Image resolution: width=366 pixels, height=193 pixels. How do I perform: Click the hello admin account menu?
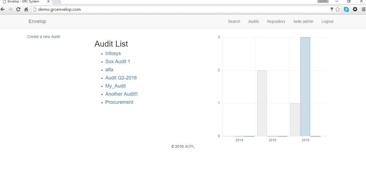point(303,21)
